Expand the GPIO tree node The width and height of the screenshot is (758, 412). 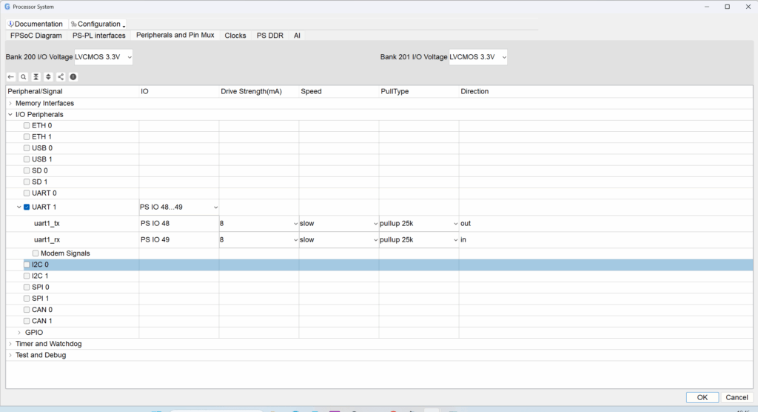(x=19, y=333)
